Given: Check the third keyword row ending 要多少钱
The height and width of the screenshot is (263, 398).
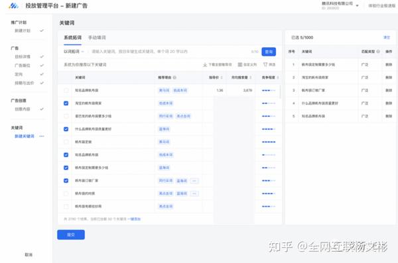Looking at the screenshot, I should (x=66, y=116).
